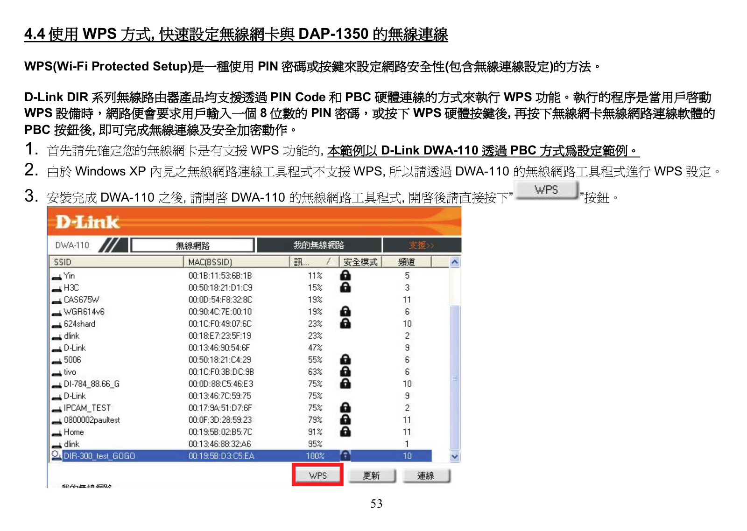747x531 pixels.
Task: Select the DIR-300_test_GOGO network name
Action: tap(99, 456)
